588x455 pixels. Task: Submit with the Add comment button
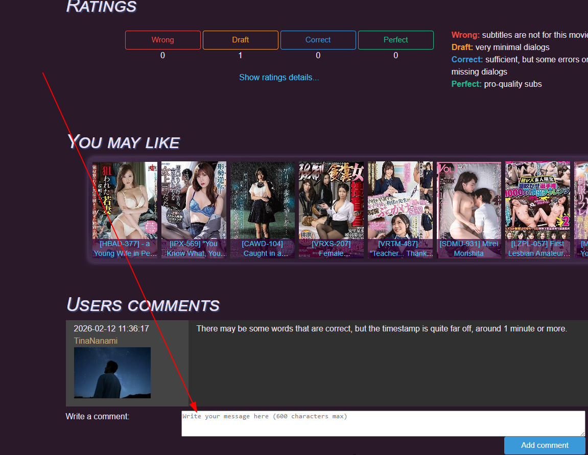(545, 445)
